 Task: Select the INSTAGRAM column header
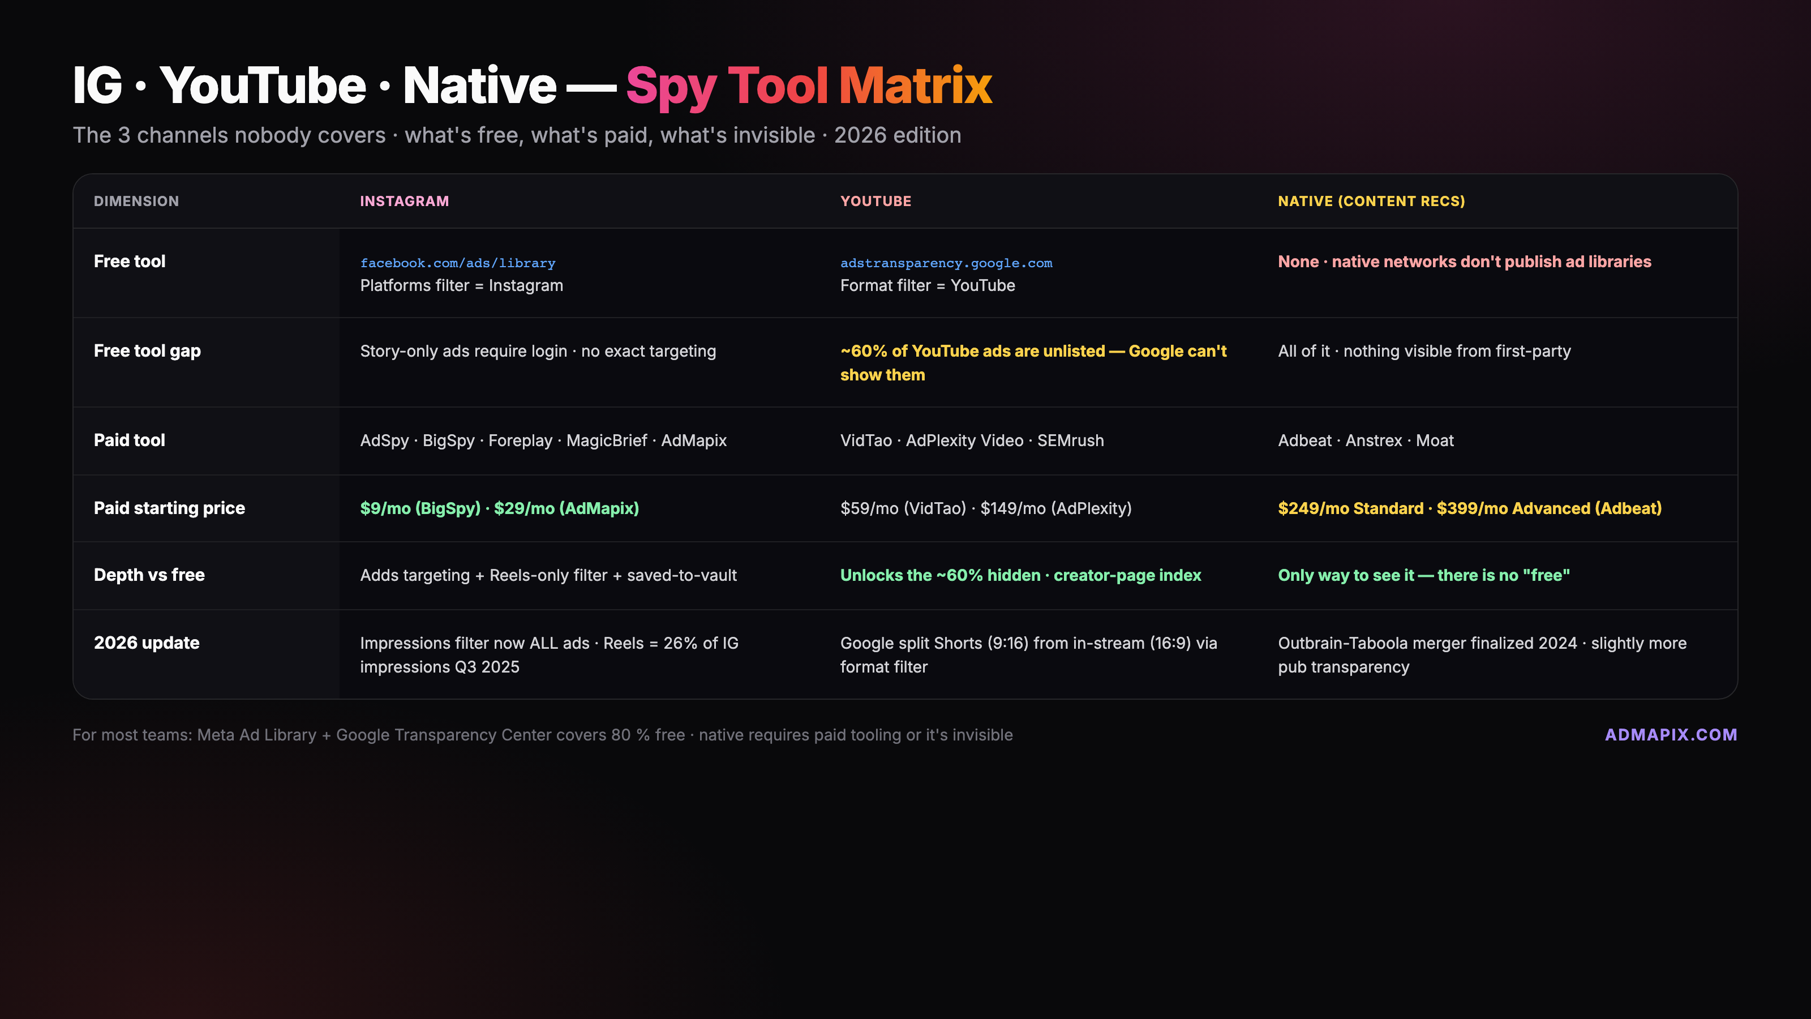click(x=404, y=201)
